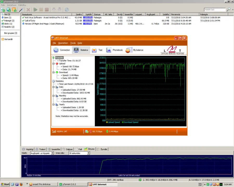Open Visi kanāli RSS feeds in sidebar
Viewport: 234px width, 187px height.
click(x=7, y=39)
